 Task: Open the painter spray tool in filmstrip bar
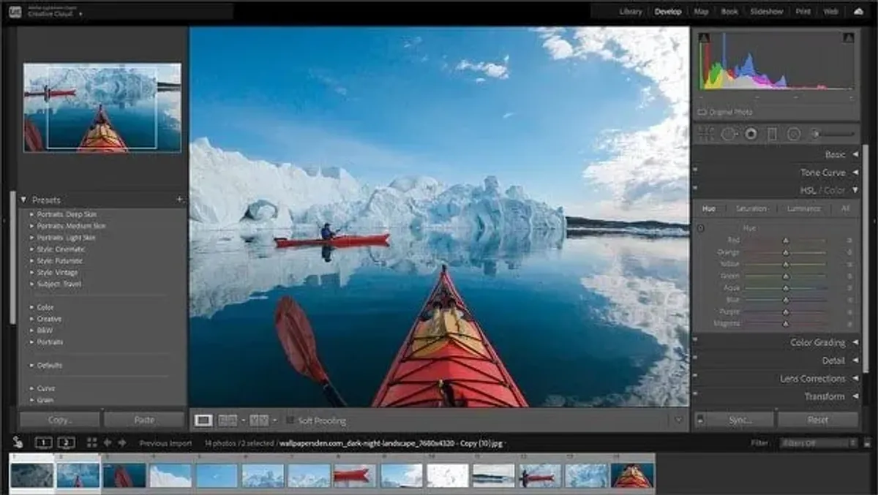(x=17, y=442)
